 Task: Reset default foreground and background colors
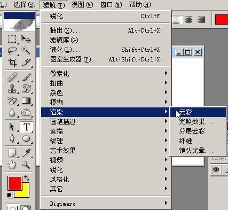point(9,195)
